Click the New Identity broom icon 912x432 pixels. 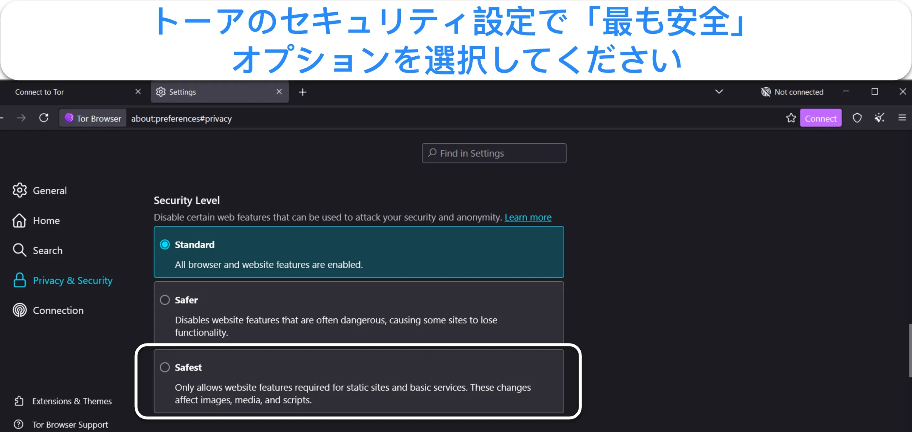[879, 118]
